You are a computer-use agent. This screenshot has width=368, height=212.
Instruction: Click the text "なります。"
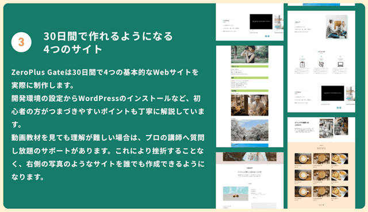(28, 177)
